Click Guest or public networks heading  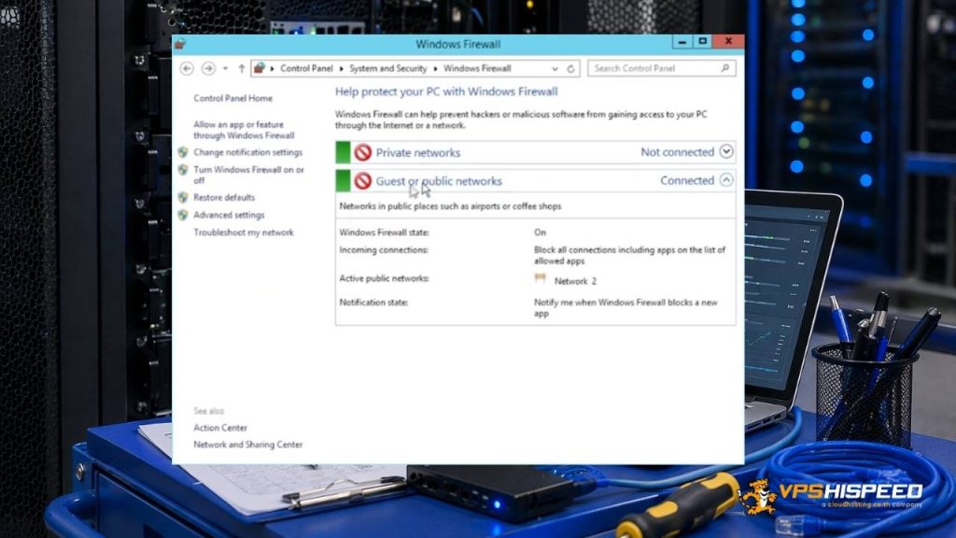(439, 181)
